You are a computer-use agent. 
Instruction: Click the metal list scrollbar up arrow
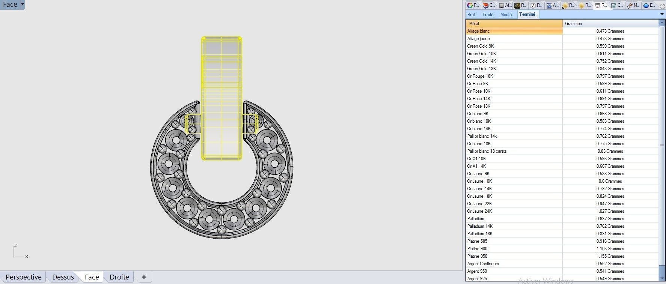(x=662, y=23)
